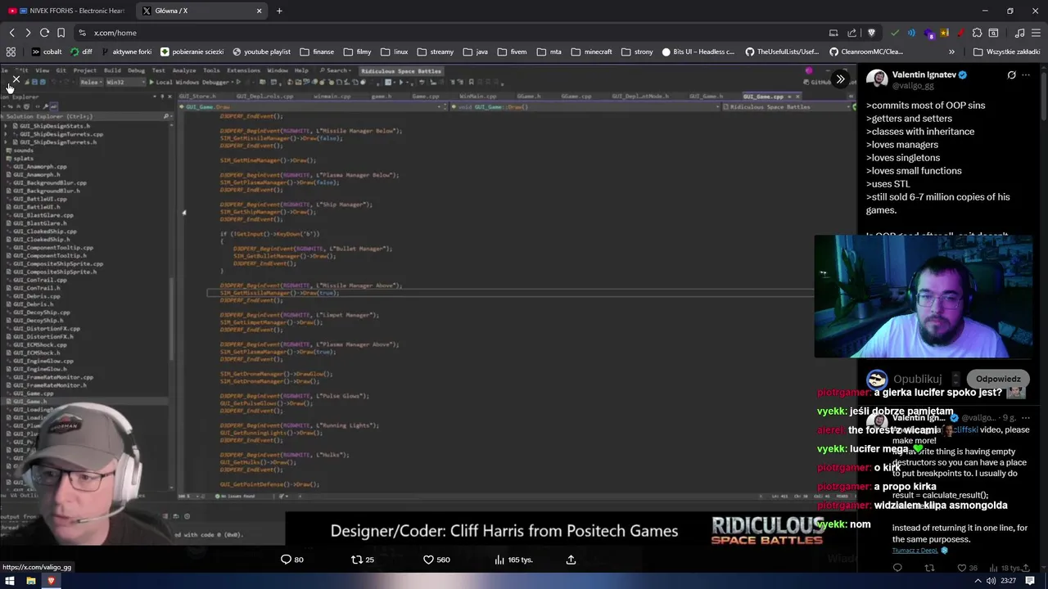Click the Odpowiedz reply button

pos(998,379)
